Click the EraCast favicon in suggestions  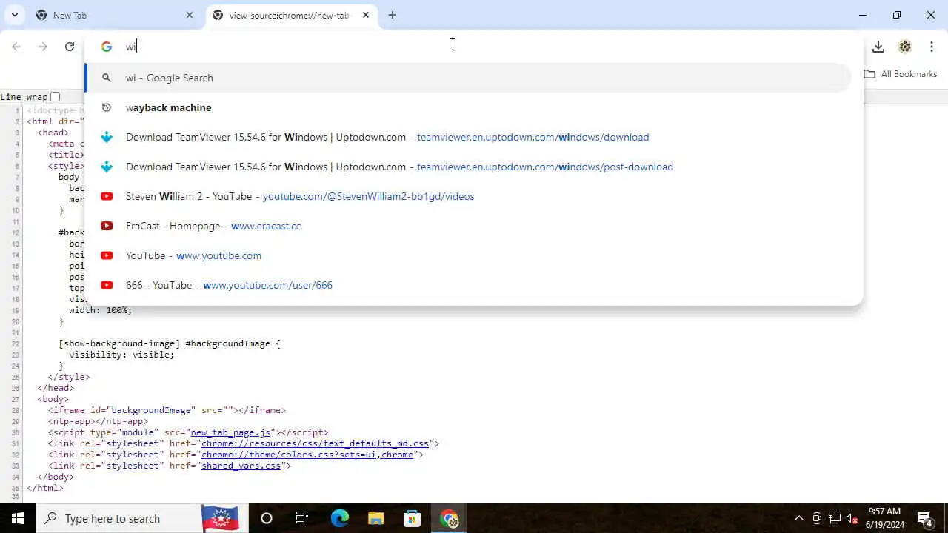pyautogui.click(x=107, y=226)
